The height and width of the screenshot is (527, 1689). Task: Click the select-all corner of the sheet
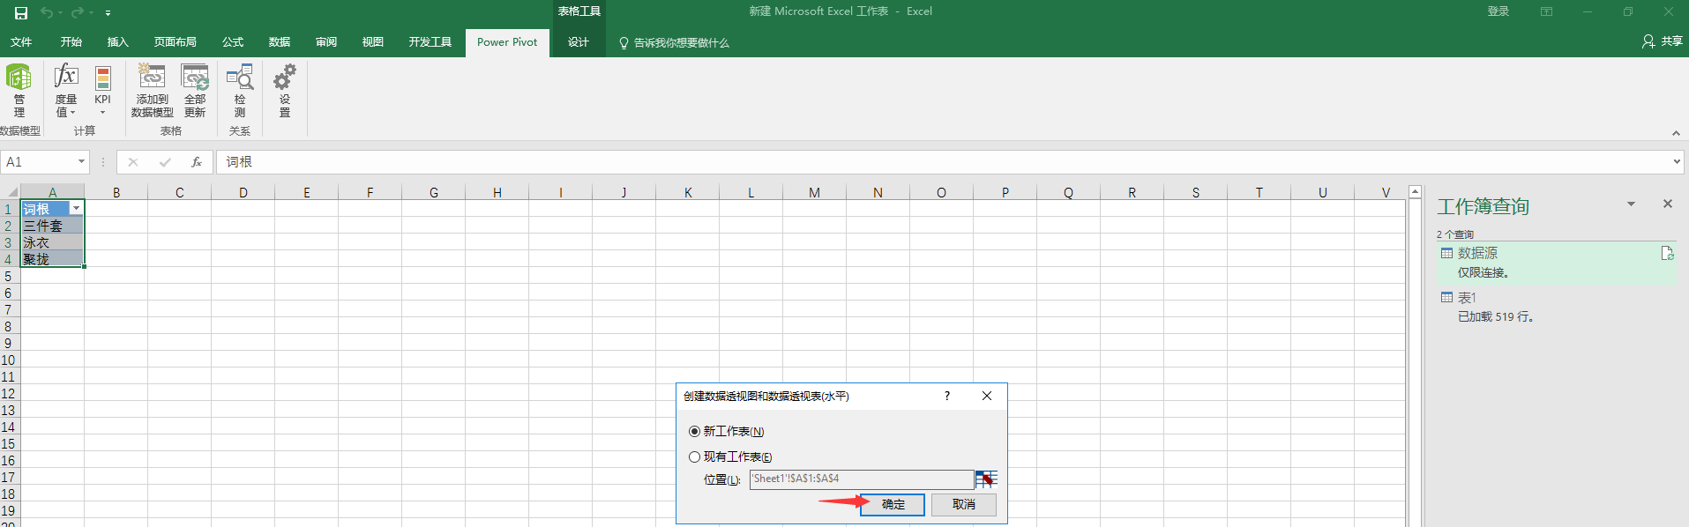click(10, 192)
